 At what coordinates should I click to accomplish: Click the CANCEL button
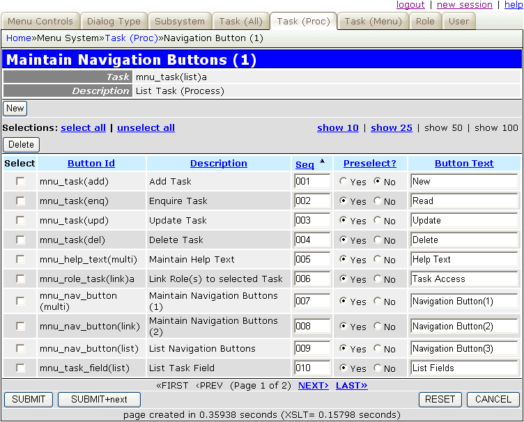pyautogui.click(x=493, y=400)
